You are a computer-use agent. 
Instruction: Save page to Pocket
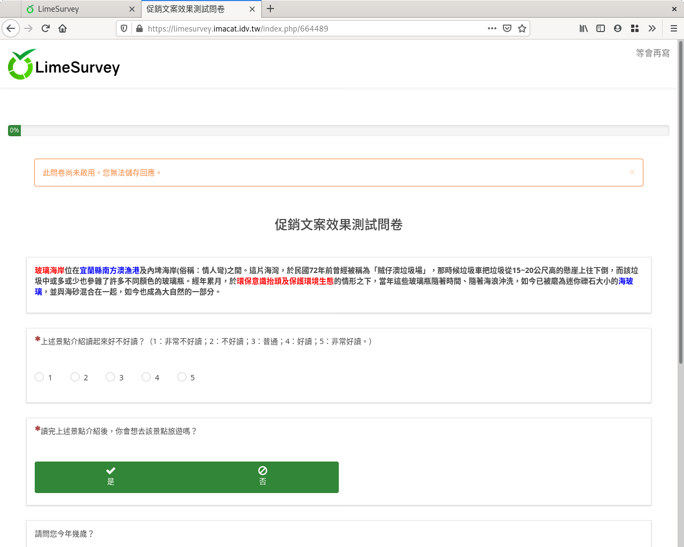point(507,28)
